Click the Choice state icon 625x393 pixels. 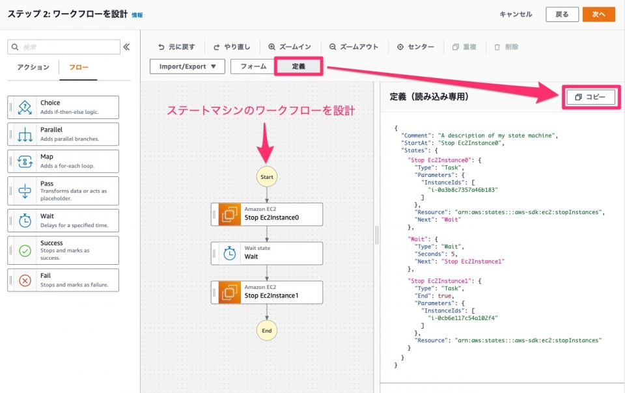(x=25, y=107)
